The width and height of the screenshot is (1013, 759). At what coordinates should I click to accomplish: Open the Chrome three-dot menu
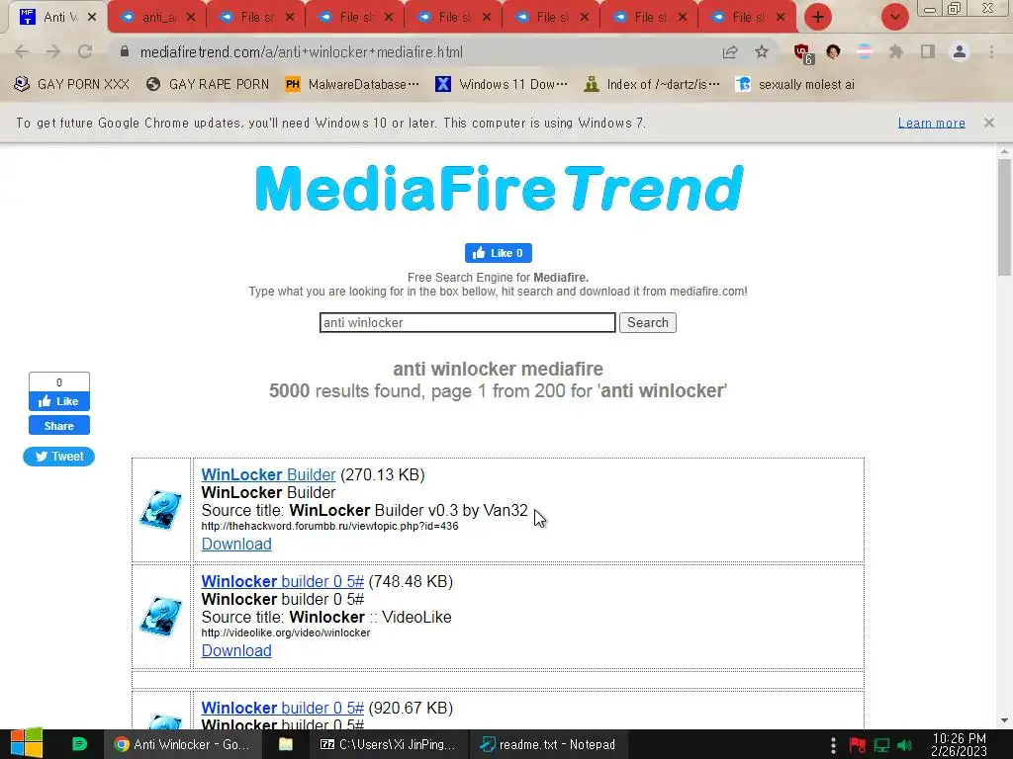[991, 52]
